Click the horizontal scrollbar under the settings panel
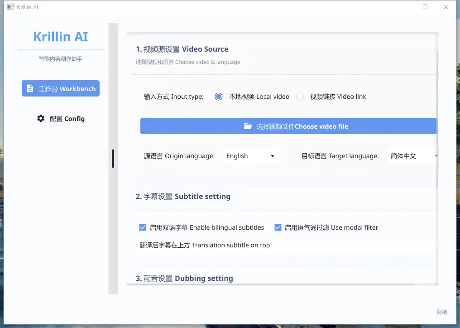Viewport: 460px width, 328px height. pos(272,285)
